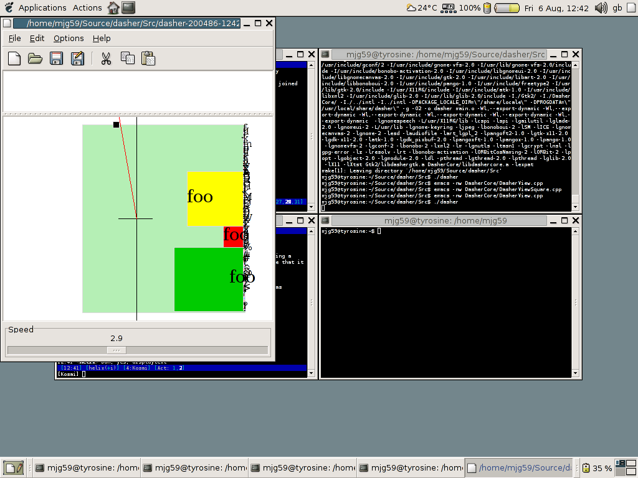Click scroll-up arrow in /home/mjg59 terminal
Screen dimensions: 638x478
point(575,232)
